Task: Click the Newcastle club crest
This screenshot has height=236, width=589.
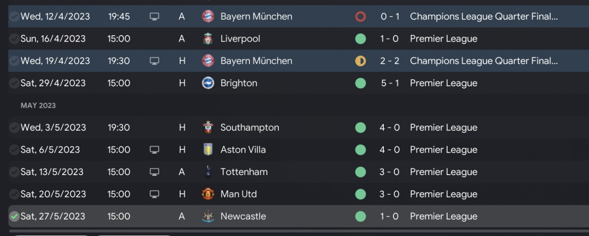Action: (x=208, y=216)
